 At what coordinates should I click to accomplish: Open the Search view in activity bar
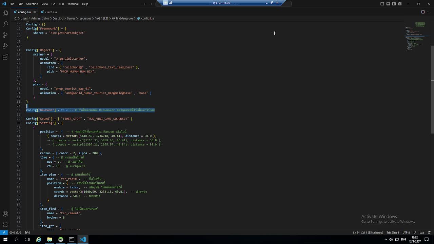click(x=5, y=24)
